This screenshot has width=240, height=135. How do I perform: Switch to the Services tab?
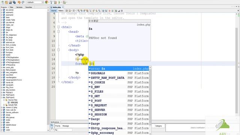(x=19, y=7)
